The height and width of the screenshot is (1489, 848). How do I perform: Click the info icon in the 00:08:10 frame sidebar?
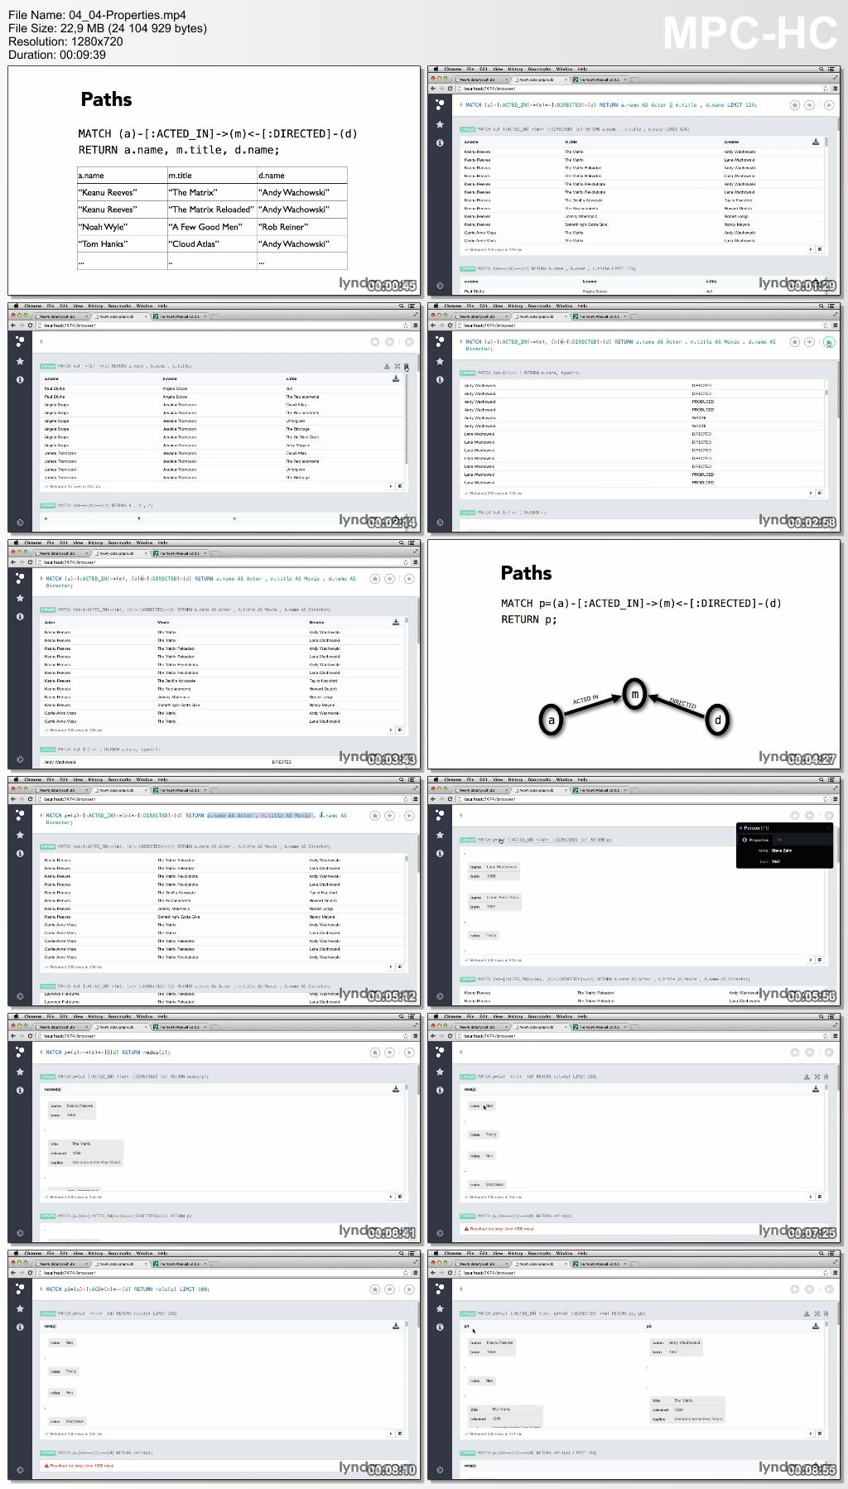(x=20, y=1327)
